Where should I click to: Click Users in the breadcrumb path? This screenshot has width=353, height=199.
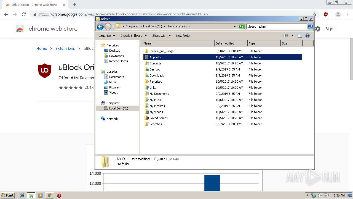click(x=170, y=27)
